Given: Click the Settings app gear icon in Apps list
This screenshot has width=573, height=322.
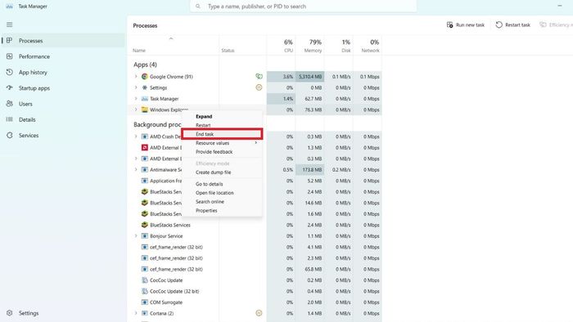Looking at the screenshot, I should click(x=145, y=87).
